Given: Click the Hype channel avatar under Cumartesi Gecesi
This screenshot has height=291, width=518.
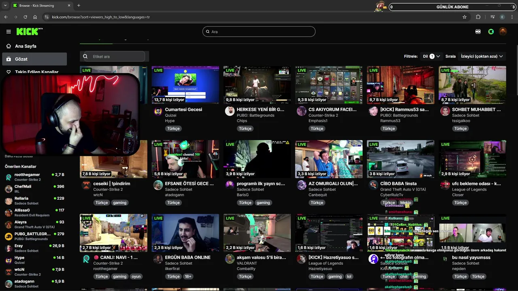Looking at the screenshot, I should coord(158,112).
